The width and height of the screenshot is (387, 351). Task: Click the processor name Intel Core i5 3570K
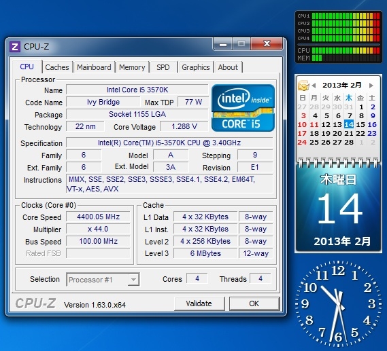(137, 90)
